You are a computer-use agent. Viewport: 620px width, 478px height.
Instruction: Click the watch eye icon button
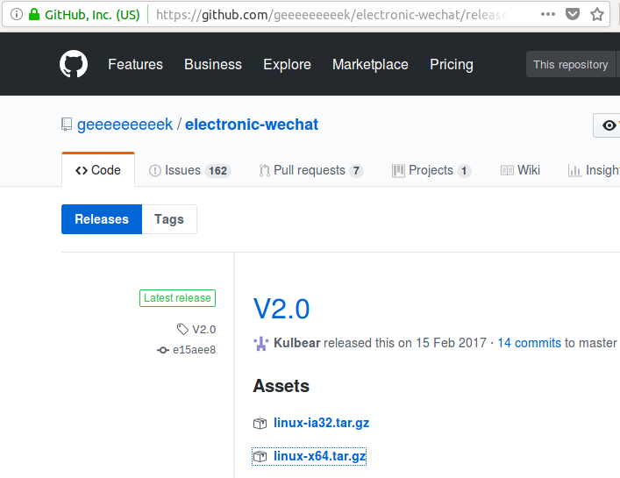coord(609,125)
